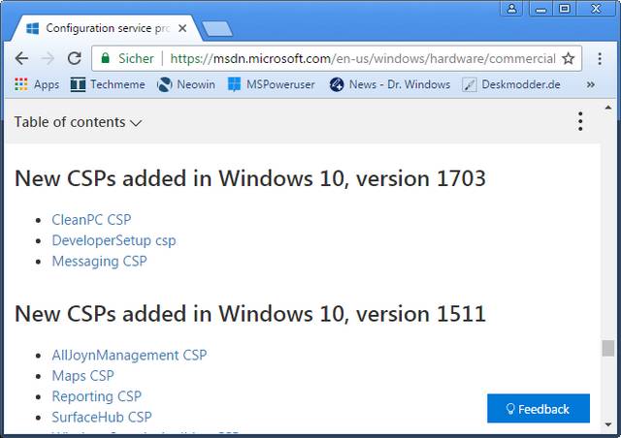Viewport: 621px width, 438px height.
Task: Open the Messaging CSP link
Action: pos(99,261)
